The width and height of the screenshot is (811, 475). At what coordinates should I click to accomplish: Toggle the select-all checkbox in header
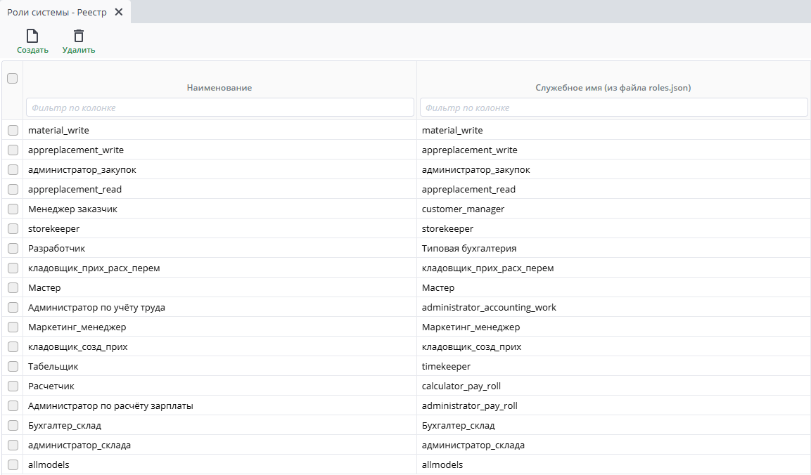pyautogui.click(x=13, y=79)
